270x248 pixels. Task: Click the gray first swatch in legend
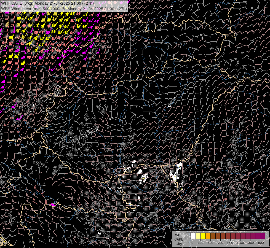point(188,236)
